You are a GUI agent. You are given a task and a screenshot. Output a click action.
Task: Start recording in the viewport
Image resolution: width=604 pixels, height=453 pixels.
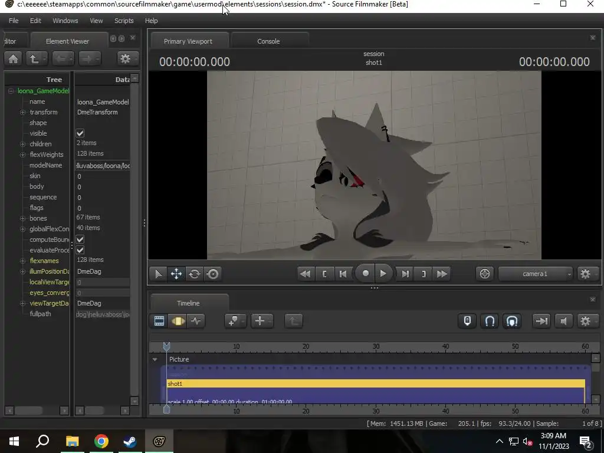pos(365,274)
